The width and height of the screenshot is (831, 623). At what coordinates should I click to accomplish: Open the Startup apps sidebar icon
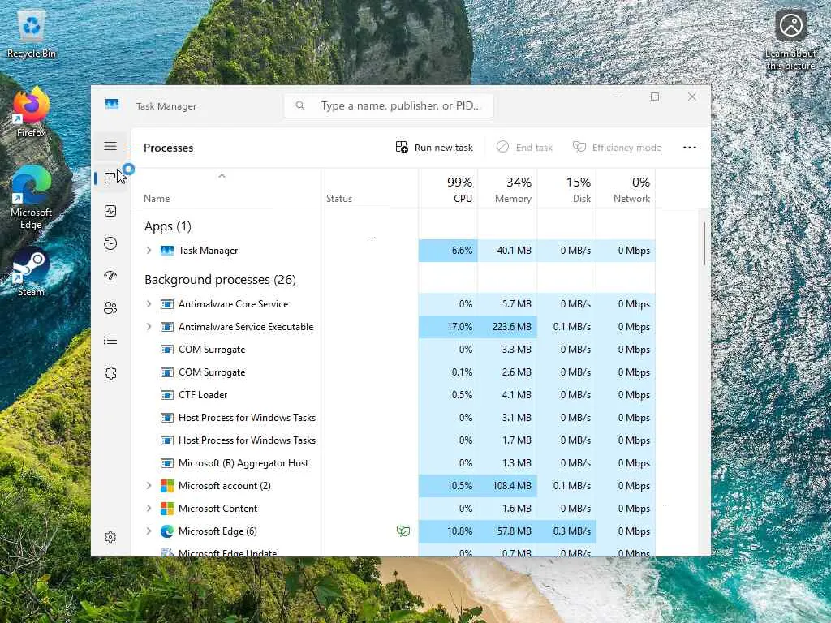(x=110, y=276)
